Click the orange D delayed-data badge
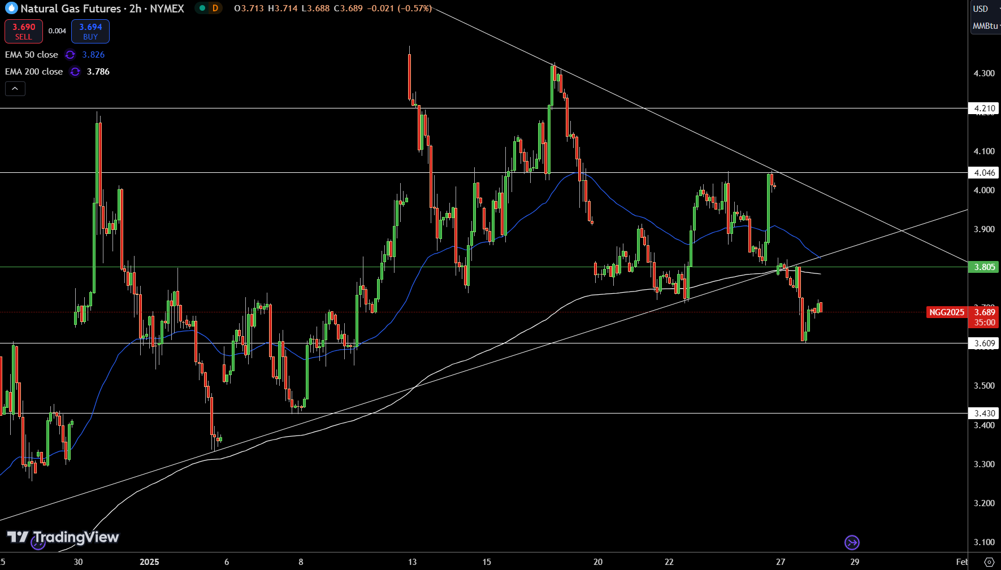This screenshot has height=570, width=1001. [215, 8]
